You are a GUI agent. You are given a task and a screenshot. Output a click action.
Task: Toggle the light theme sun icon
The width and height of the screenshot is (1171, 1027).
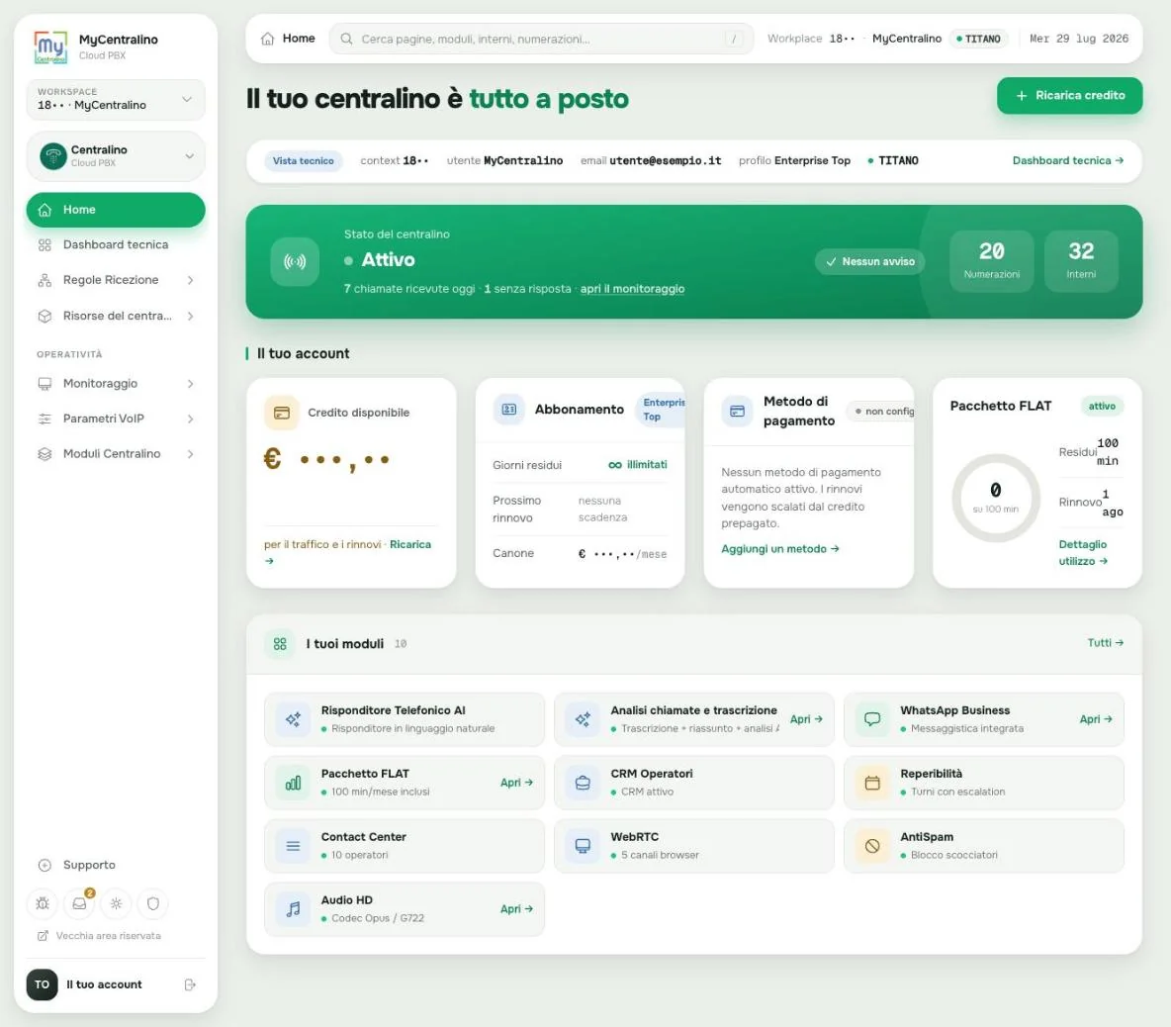pyautogui.click(x=116, y=903)
